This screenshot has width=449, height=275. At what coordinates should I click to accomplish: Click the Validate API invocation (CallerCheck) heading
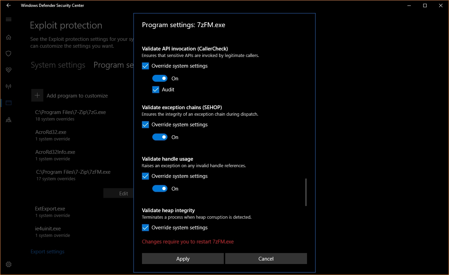pos(185,49)
